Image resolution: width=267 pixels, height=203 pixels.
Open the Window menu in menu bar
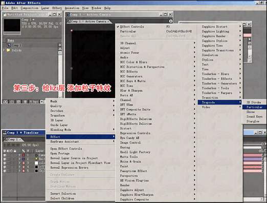pos(96,8)
